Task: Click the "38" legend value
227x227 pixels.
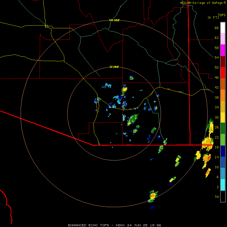Action: coord(217,97)
